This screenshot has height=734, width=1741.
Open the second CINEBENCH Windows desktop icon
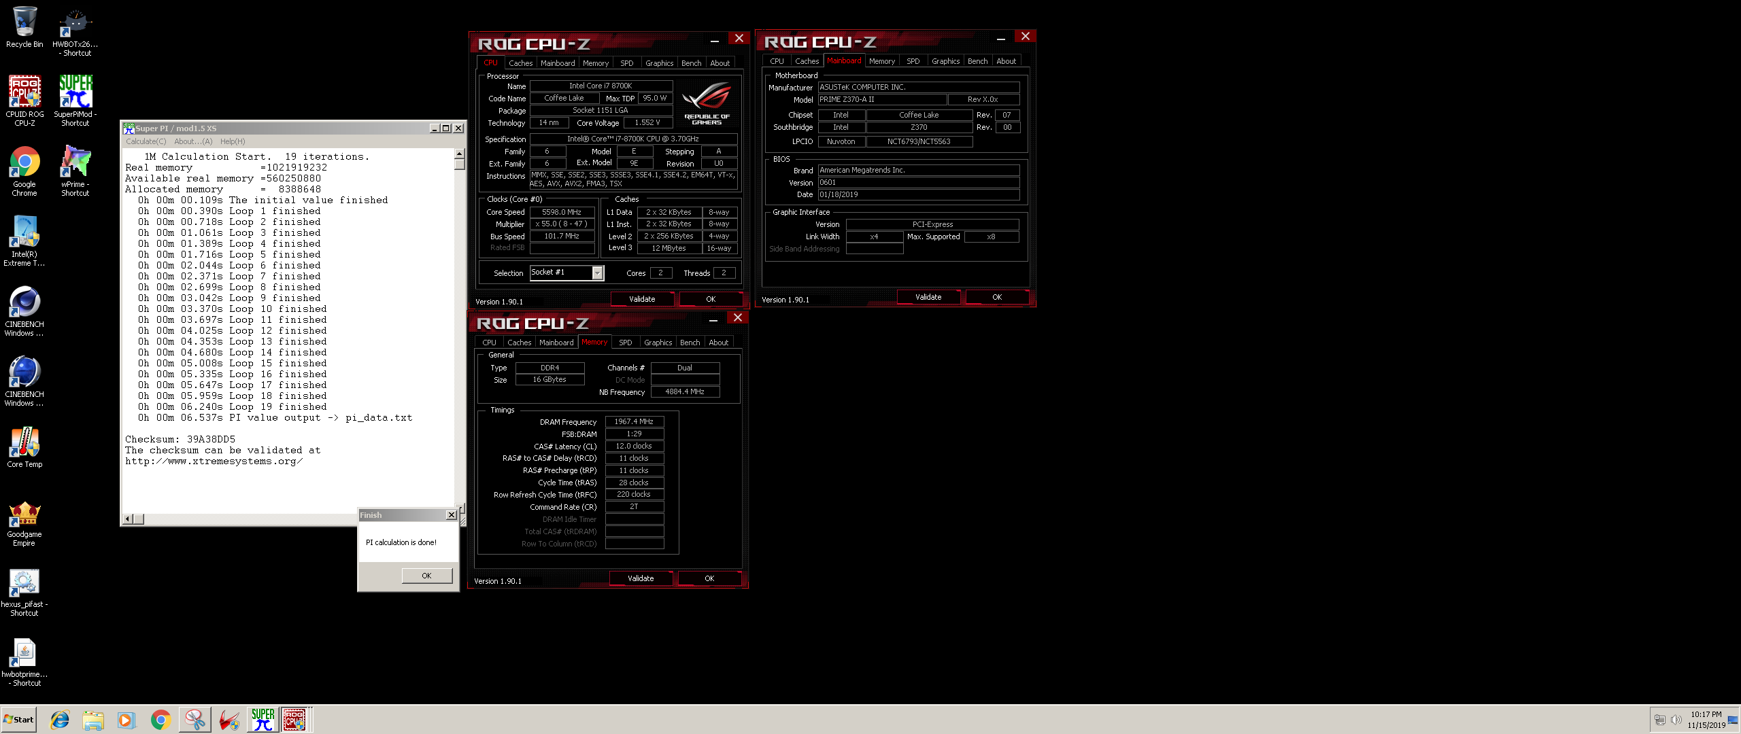pyautogui.click(x=24, y=381)
